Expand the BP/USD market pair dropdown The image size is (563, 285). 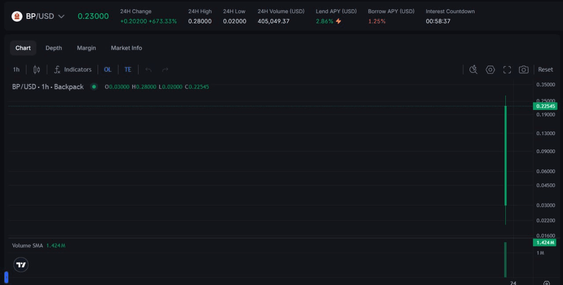click(x=61, y=16)
